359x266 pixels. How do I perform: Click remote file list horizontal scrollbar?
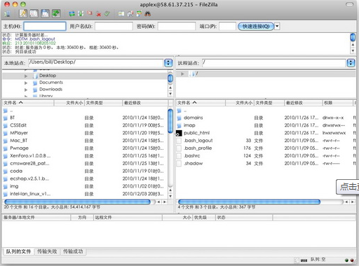(249, 202)
